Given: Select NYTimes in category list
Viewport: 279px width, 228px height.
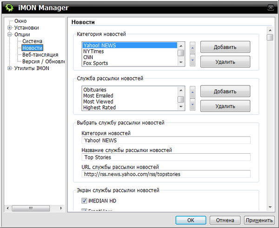Looking at the screenshot, I should (130, 52).
